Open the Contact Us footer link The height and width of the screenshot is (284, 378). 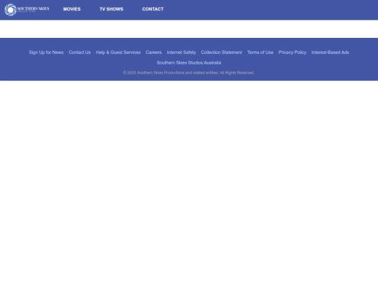tap(80, 53)
